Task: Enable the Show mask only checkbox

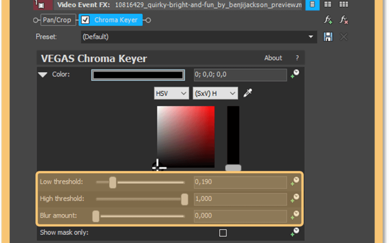Action: coord(223,233)
